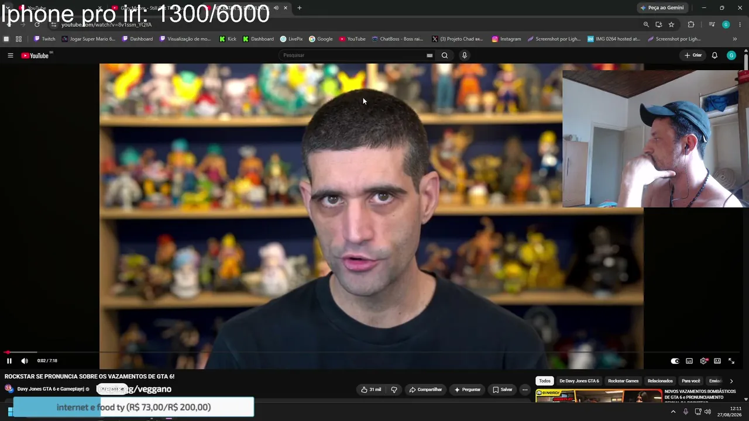Open the IMG 0264 hosted at bookmark
Image resolution: width=749 pixels, height=421 pixels.
coord(614,39)
